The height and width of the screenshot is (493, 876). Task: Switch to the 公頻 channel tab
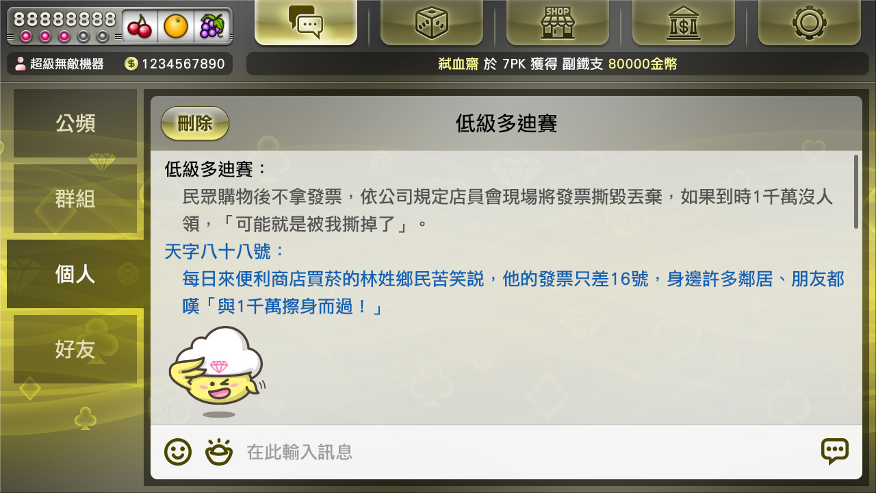75,123
